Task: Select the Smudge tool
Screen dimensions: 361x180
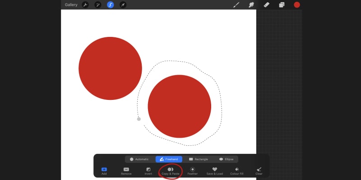Action: 251,5
